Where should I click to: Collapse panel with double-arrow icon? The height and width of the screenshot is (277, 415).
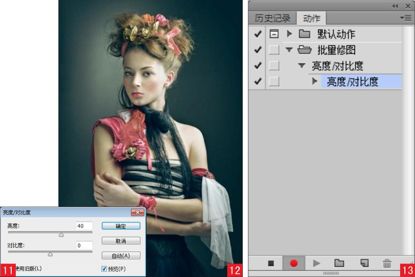[x=395, y=6]
